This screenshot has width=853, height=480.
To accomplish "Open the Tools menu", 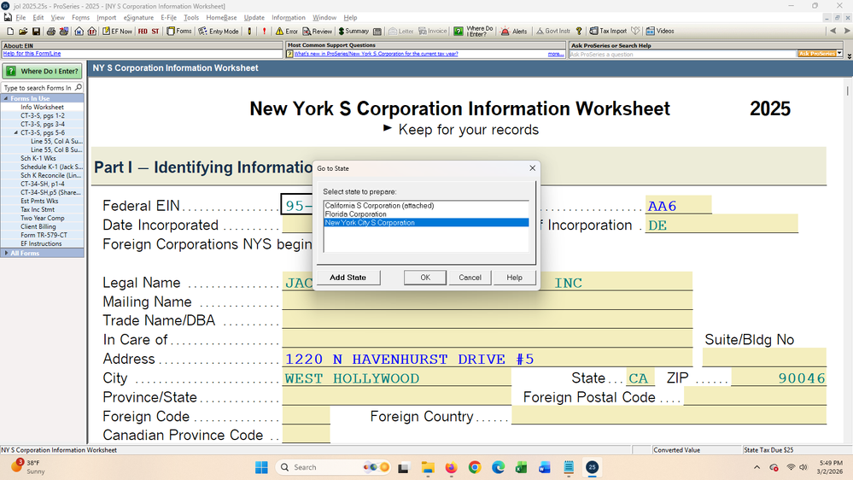I will (x=191, y=17).
